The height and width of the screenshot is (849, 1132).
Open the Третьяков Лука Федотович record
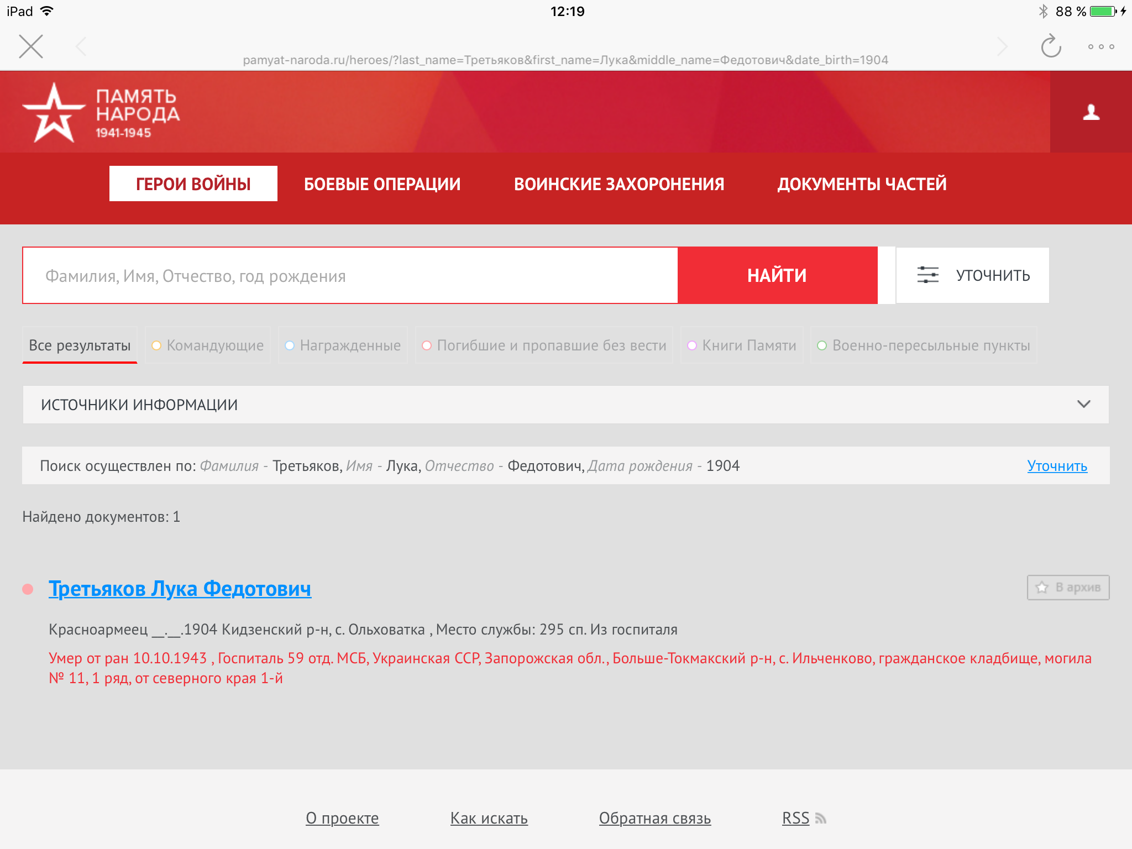coord(180,589)
